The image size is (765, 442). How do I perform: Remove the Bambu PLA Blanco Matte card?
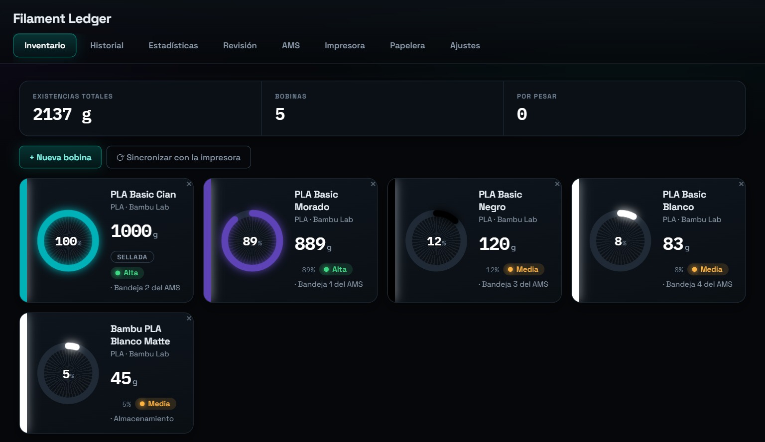[189, 319]
